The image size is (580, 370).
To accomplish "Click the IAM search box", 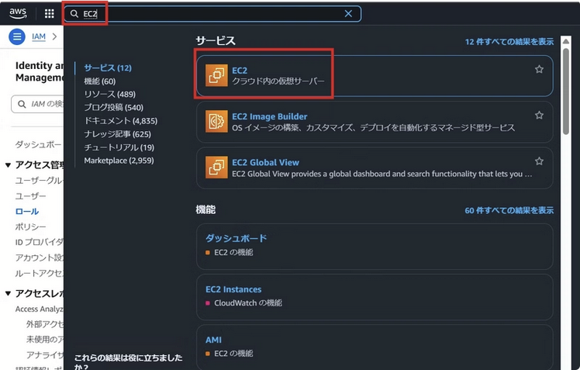I will click(x=37, y=104).
